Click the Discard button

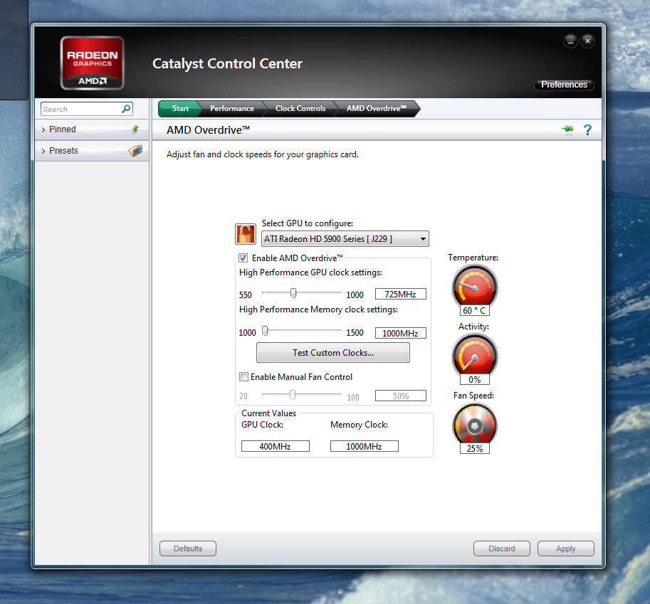coord(502,549)
